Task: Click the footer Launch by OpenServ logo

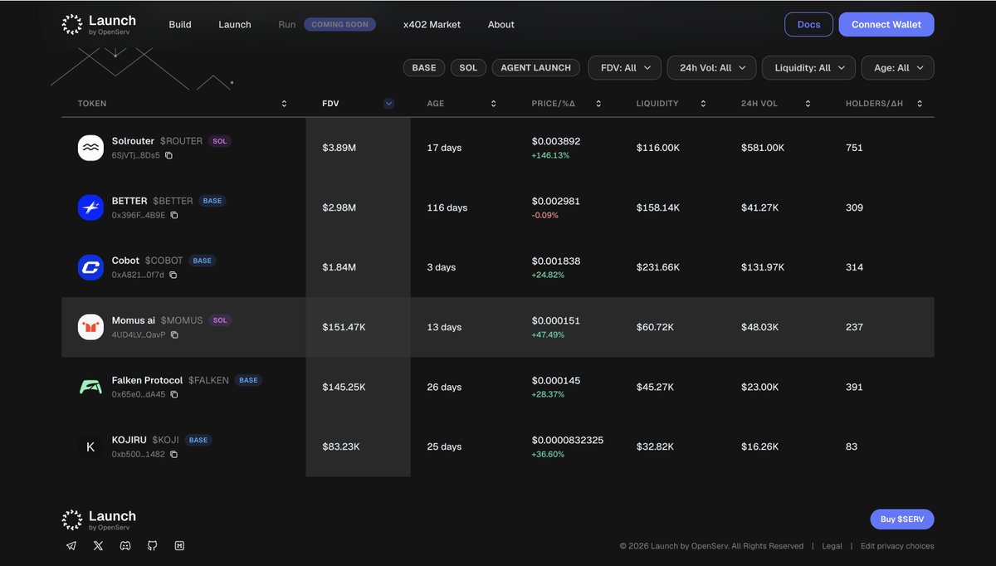Action: [x=99, y=520]
